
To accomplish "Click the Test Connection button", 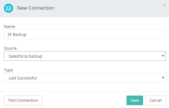I will (23, 100).
